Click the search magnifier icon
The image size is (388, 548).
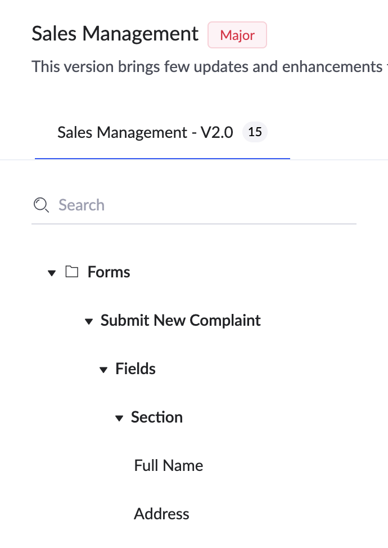[41, 205]
